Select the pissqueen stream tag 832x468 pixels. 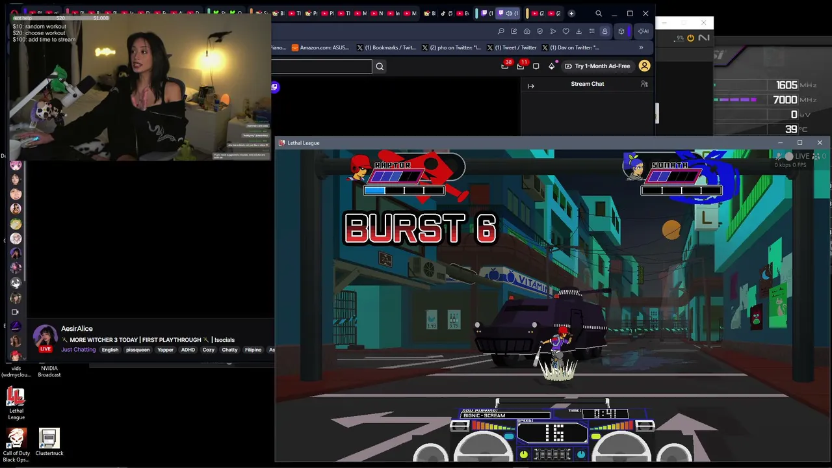(138, 350)
